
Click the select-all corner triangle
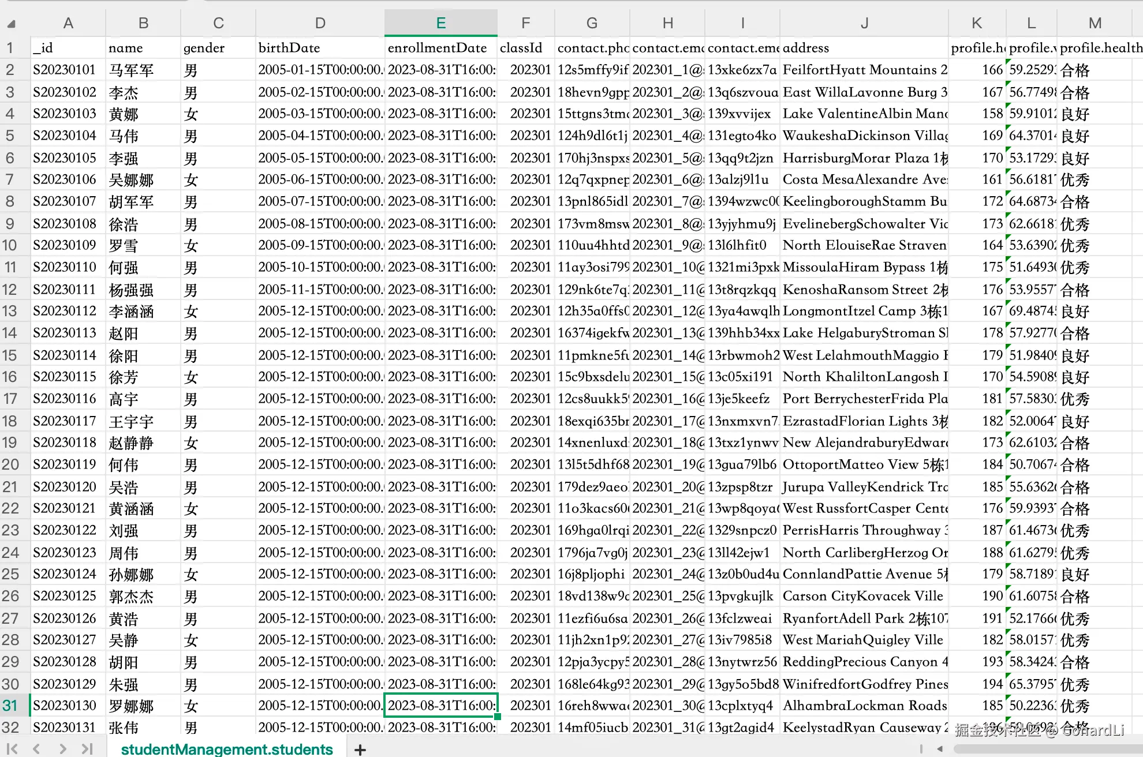point(11,24)
